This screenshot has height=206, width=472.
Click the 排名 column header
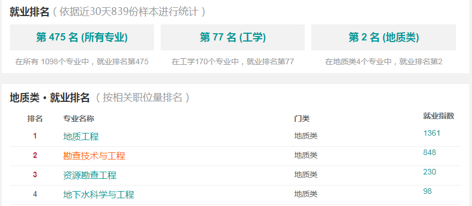pyautogui.click(x=35, y=119)
